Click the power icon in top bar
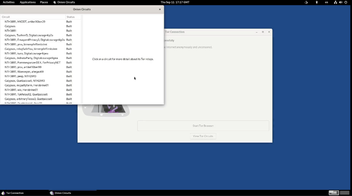Screen dimensions: 352x196 [346, 2]
